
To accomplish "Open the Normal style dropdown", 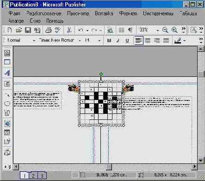I will [34, 41].
